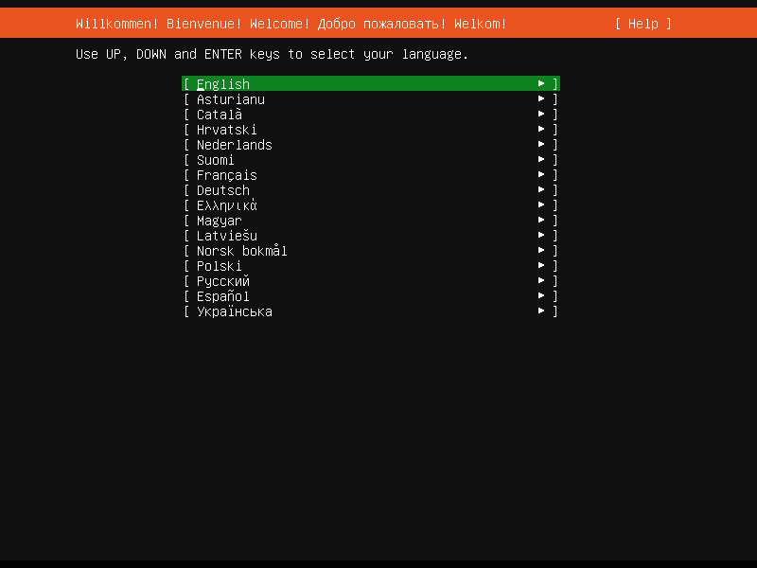Select the Magyar language option

pos(219,220)
